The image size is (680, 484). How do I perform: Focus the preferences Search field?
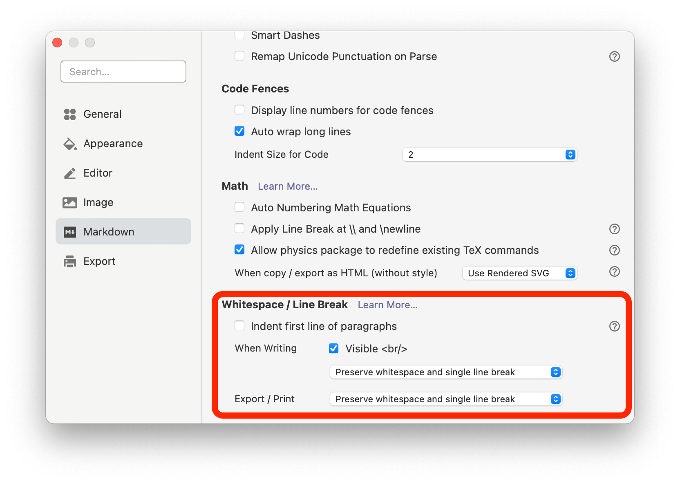tap(123, 72)
